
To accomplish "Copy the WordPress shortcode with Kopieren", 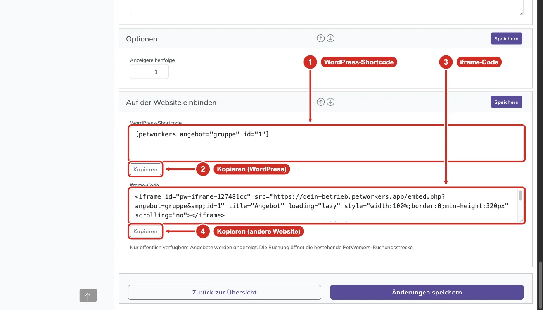I will [x=145, y=169].
